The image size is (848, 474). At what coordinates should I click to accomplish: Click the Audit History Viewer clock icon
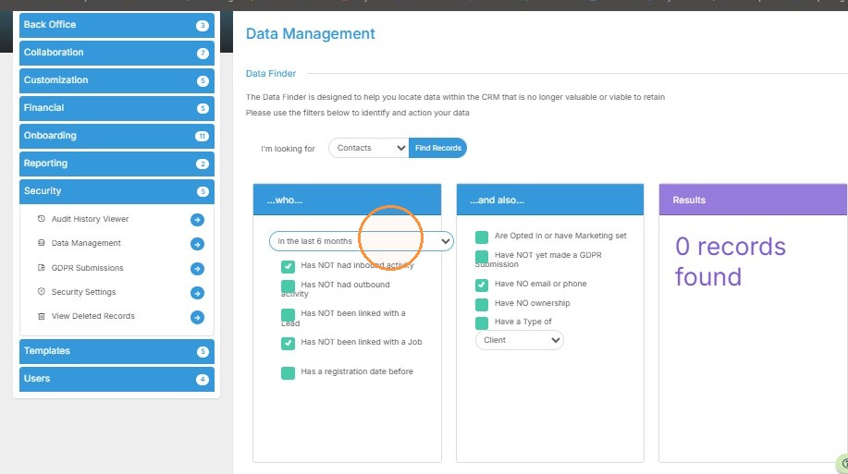[41, 219]
